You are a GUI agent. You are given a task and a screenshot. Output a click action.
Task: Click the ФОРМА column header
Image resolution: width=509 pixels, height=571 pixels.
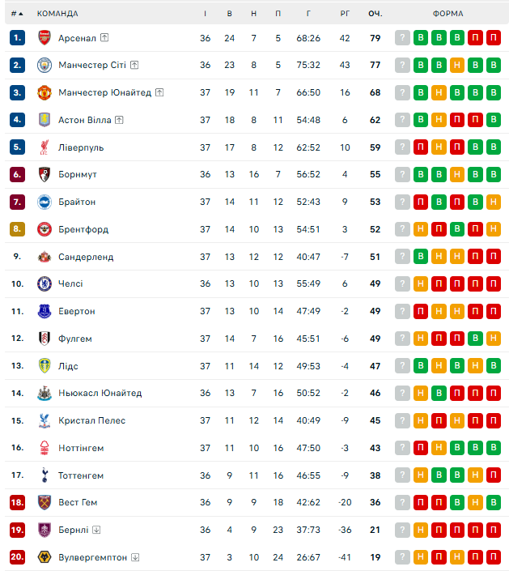pos(447,14)
